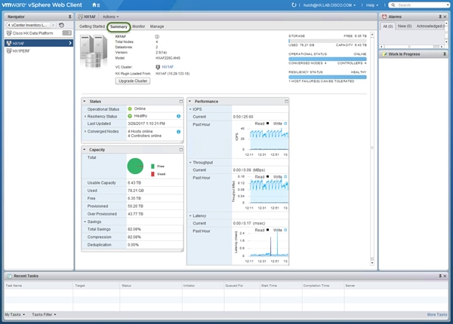Refresh the vSphere Web Client view
The image size is (453, 324).
point(294,5)
